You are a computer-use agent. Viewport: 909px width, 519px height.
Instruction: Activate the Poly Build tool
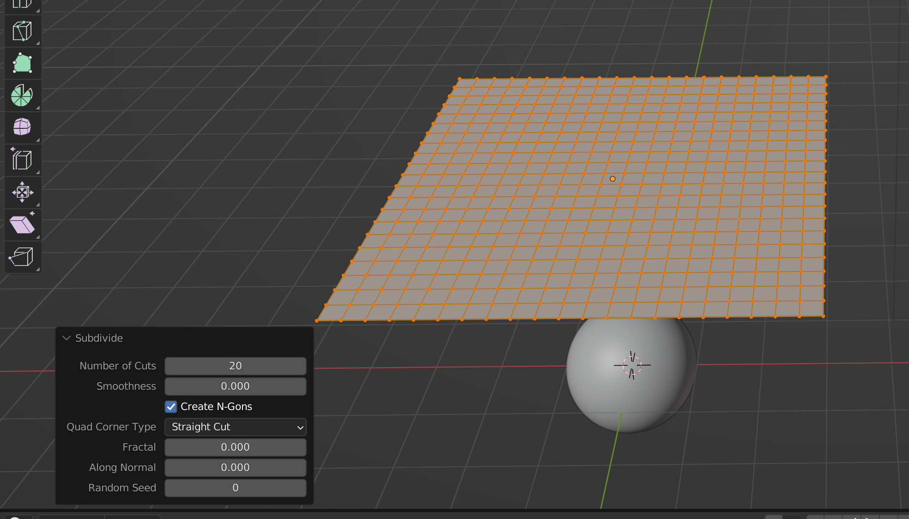click(22, 63)
